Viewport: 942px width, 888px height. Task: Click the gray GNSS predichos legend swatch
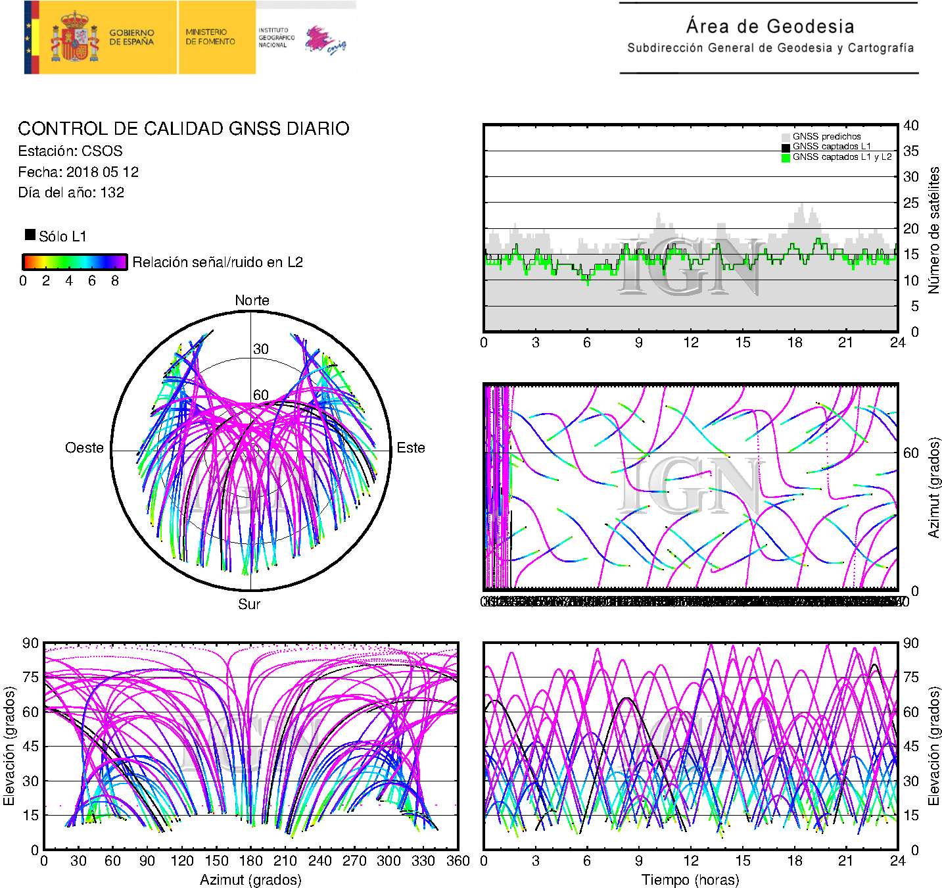[786, 137]
